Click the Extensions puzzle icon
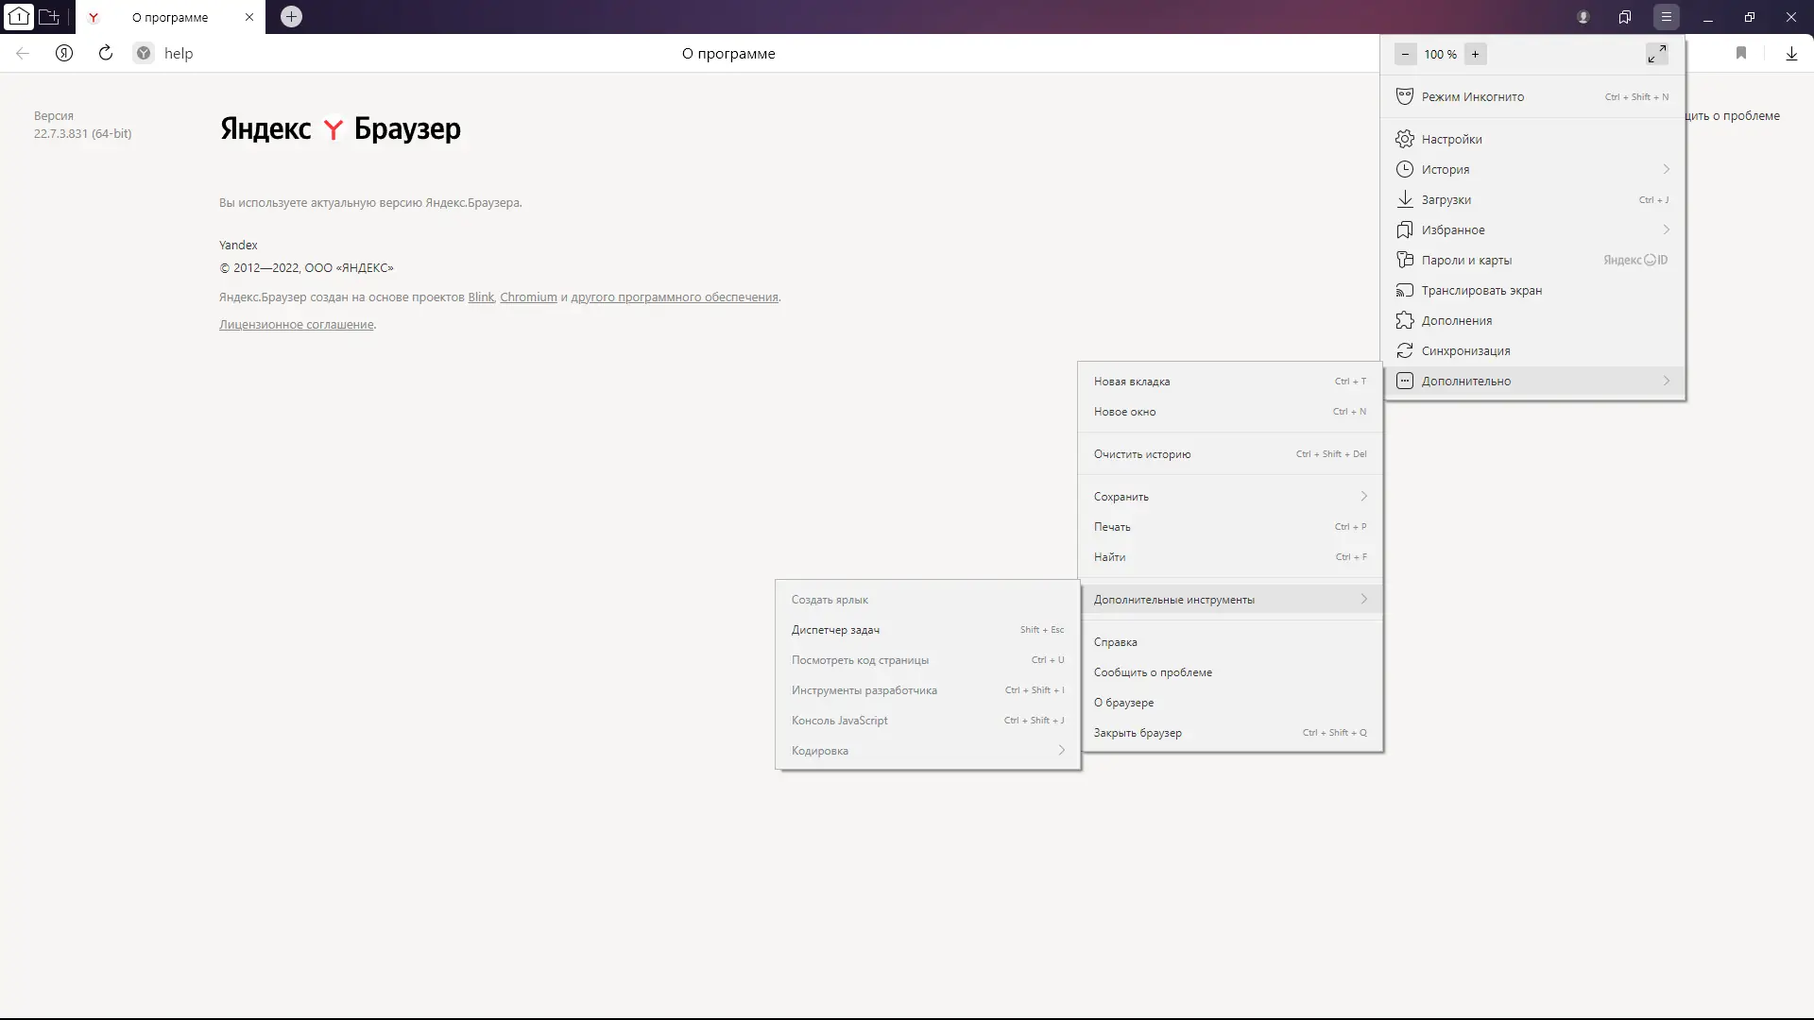 1405,320
